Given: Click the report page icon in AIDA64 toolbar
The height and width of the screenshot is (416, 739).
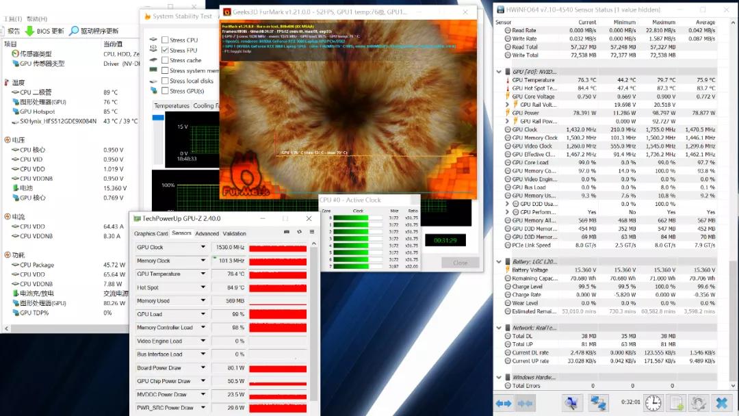Looking at the screenshot, I should pos(2,31).
